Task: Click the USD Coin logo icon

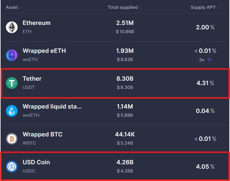Action: point(12,167)
